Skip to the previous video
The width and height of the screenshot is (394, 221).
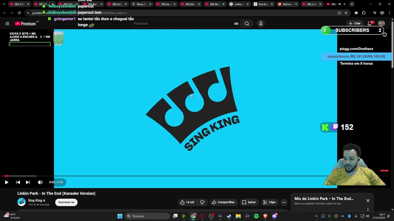pyautogui.click(x=18, y=182)
